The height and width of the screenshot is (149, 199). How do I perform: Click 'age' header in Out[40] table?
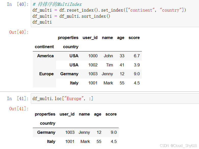click(121, 38)
